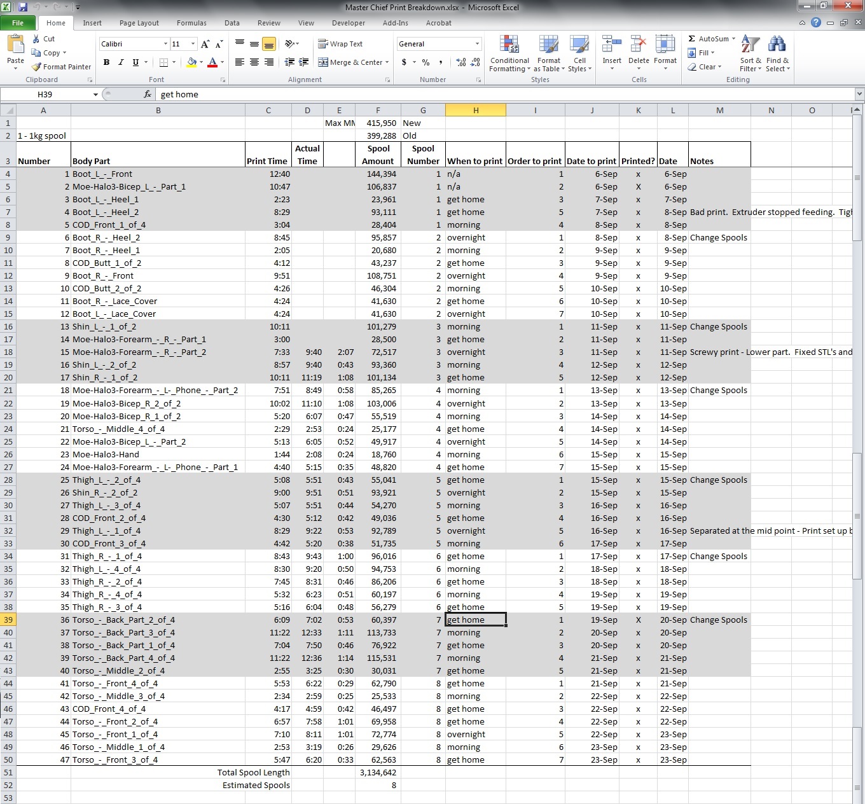
Task: Click the Merge & Center button
Action: pos(351,62)
